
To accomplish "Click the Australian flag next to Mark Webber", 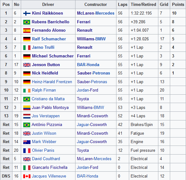I will coord(27,142).
